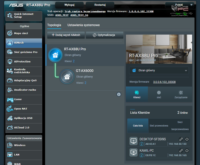Click the Restartuj button
200x165 pixels.
[100, 5]
